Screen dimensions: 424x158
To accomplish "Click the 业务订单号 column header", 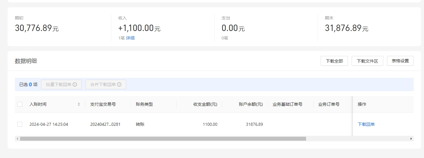I will (329, 104).
